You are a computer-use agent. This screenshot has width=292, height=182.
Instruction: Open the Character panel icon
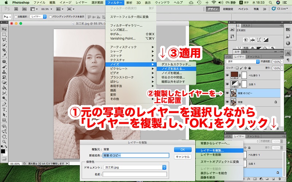pos(288,53)
